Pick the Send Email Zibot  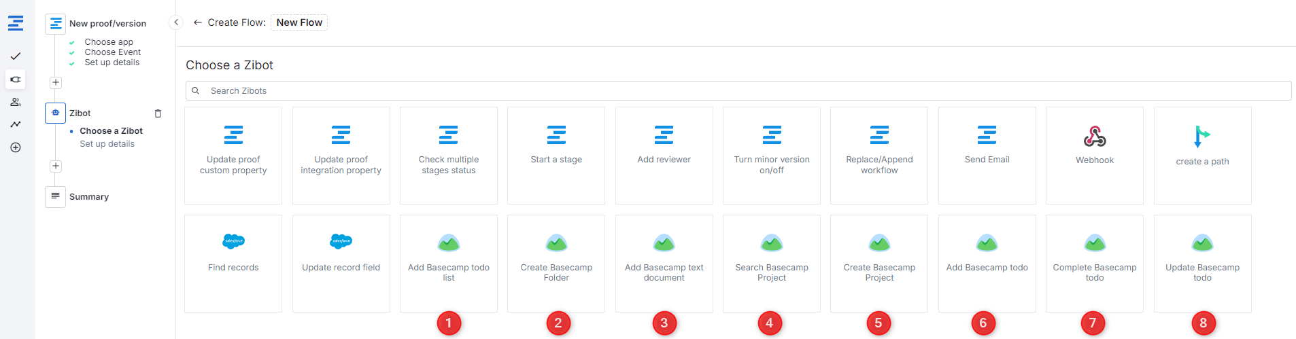(987, 155)
